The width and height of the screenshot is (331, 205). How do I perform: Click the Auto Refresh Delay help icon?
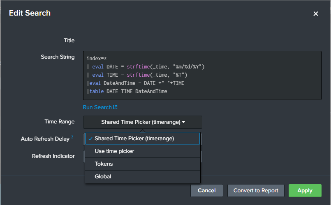pyautogui.click(x=72, y=137)
